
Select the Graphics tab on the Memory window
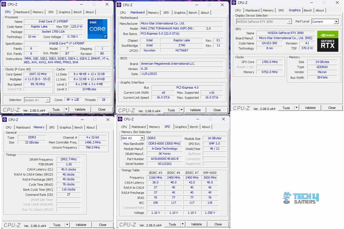pyautogui.click(x=65, y=127)
